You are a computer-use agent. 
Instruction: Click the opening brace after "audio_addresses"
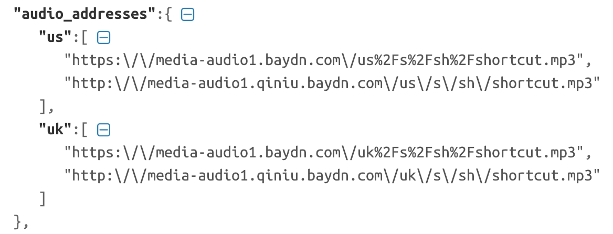tap(168, 15)
